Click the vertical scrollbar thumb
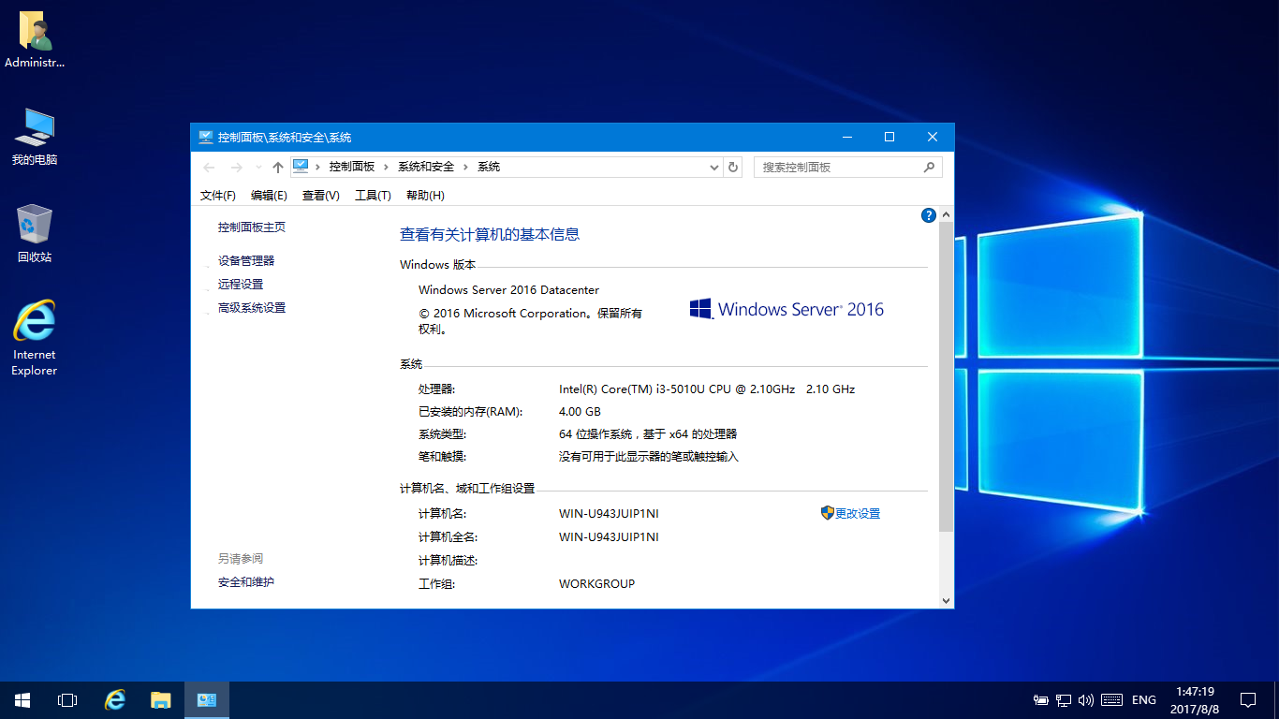Screen dimensions: 1279x719 coord(946,378)
